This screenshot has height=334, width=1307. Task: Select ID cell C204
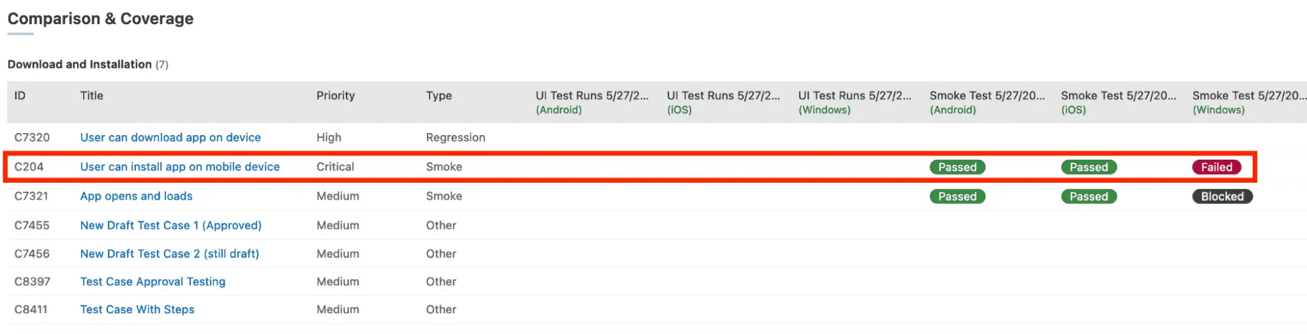(x=29, y=167)
